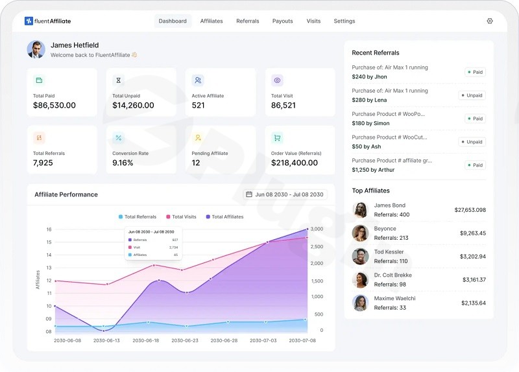Open the Jun 08 2030 - Jul 08 2030 date picker
Viewport: 519px width, 372px height.
[x=285, y=194]
